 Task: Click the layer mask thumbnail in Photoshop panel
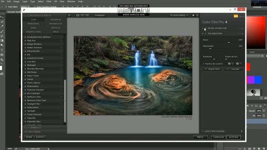pos(254,92)
